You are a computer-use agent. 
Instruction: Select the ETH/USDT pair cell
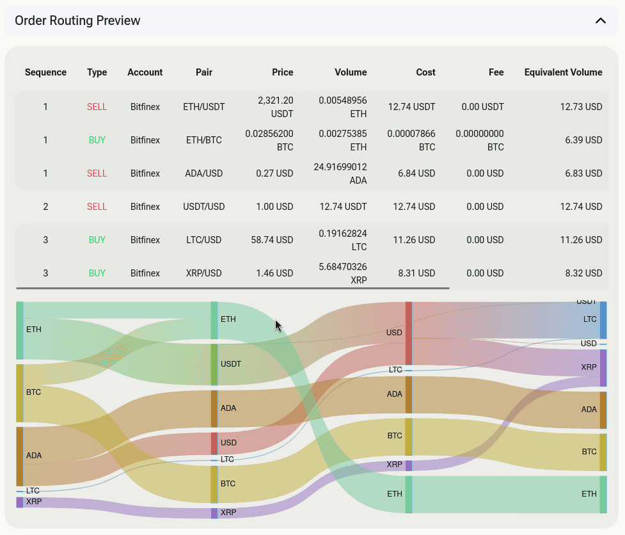(203, 107)
